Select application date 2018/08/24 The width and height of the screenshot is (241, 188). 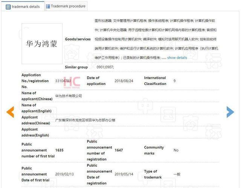point(124,81)
